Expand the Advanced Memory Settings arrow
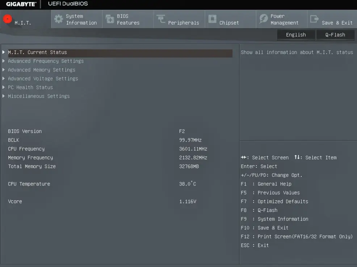Viewport: 357px width, 267px height. pyautogui.click(x=4, y=70)
